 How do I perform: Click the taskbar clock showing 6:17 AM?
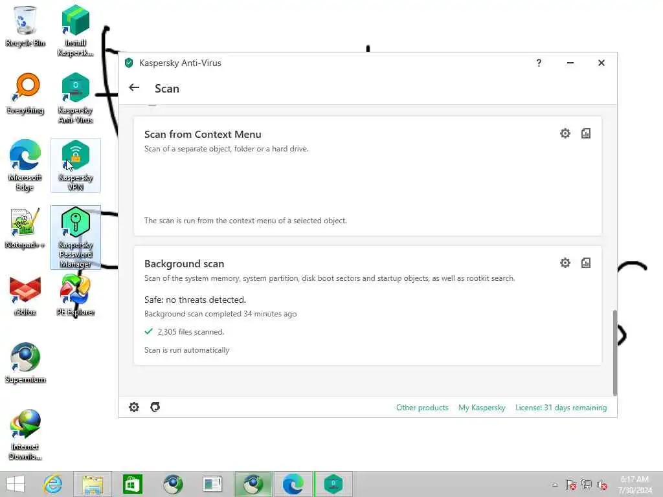pyautogui.click(x=635, y=484)
